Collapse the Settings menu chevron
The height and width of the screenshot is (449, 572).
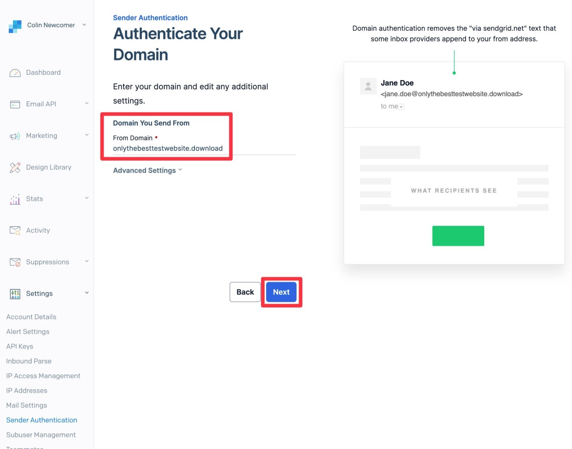[x=87, y=293]
